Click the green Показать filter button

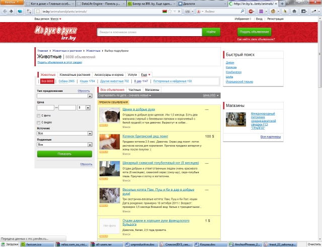pyautogui.click(x=64, y=154)
